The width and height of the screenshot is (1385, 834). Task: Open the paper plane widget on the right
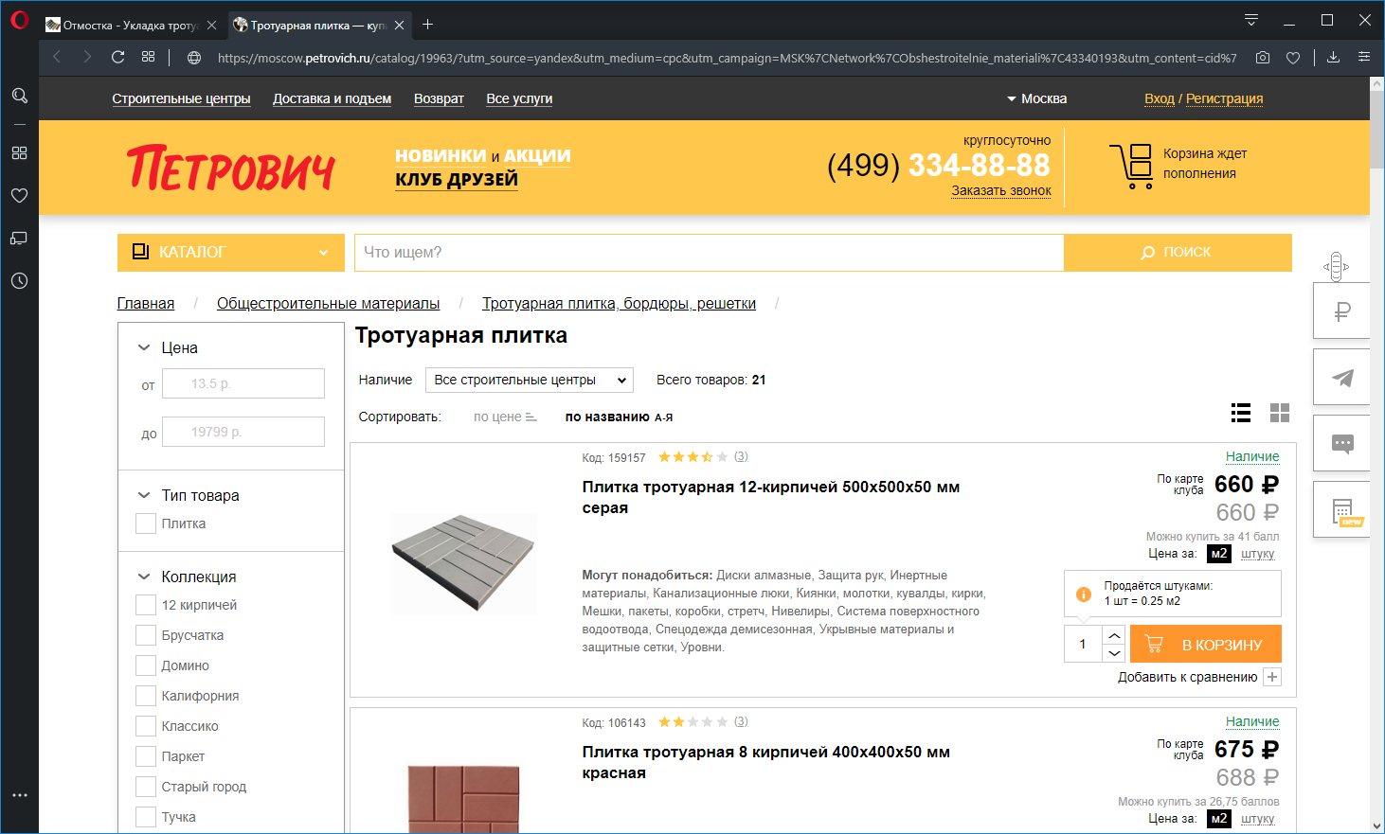click(1341, 377)
